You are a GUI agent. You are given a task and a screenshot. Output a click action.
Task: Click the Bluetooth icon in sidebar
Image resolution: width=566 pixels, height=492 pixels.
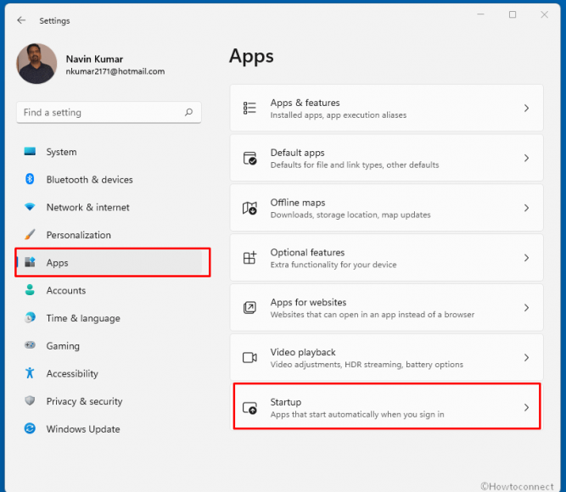pos(30,179)
